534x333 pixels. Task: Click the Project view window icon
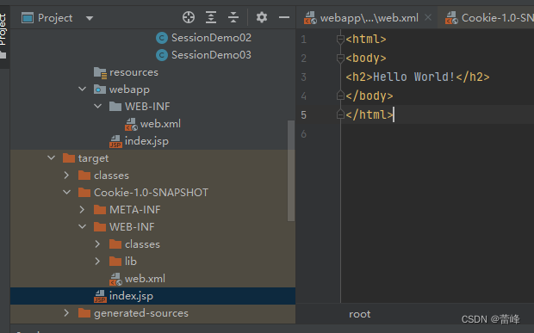point(28,18)
